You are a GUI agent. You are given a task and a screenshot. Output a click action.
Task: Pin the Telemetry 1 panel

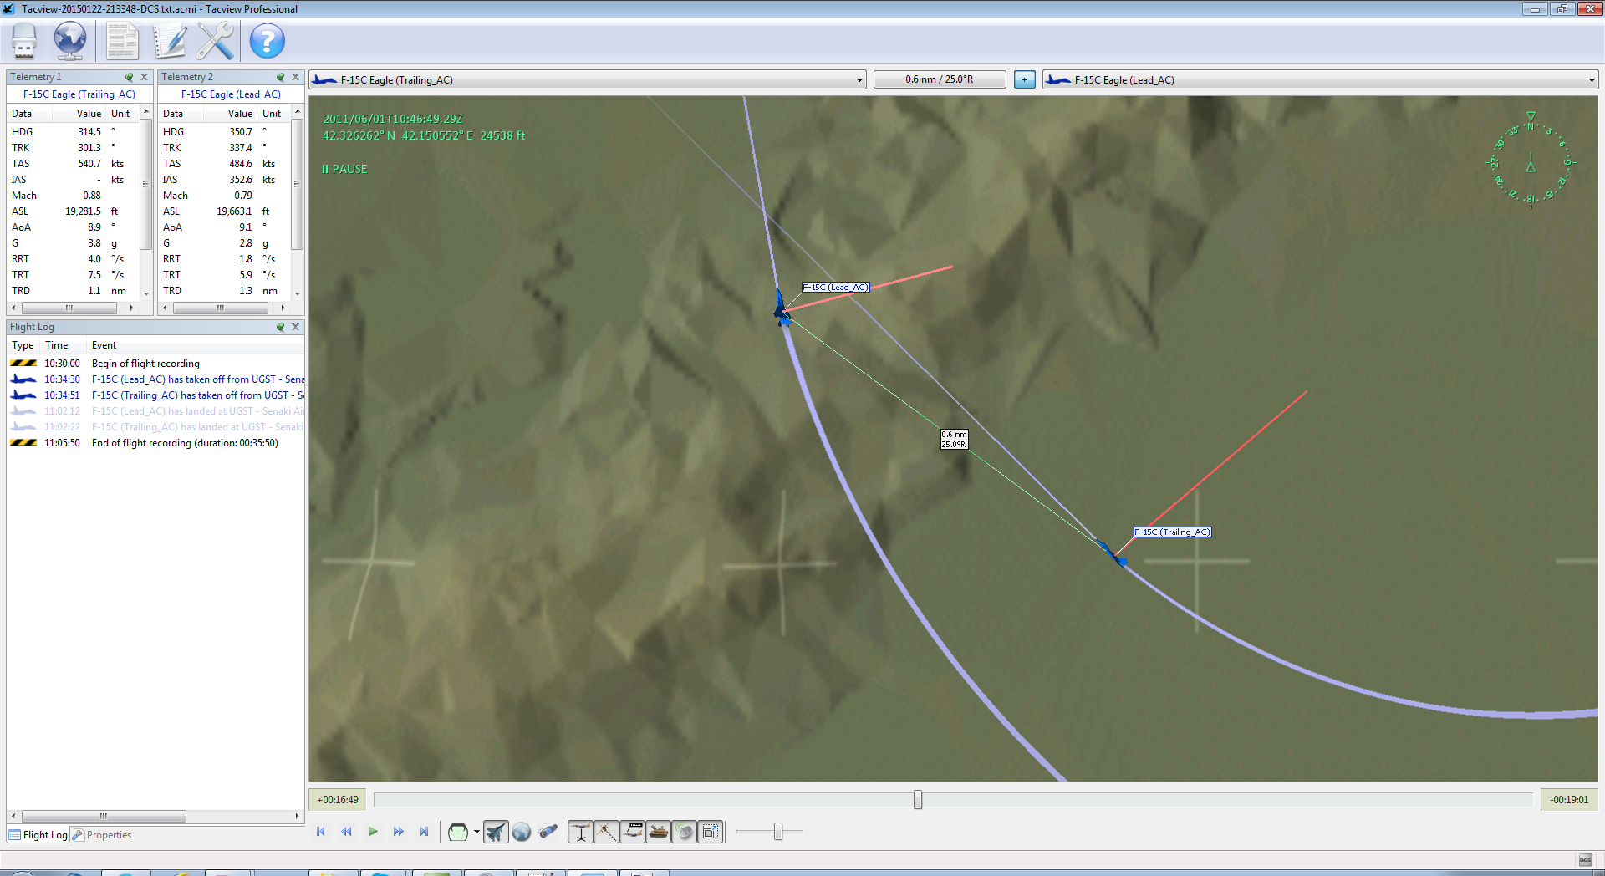click(x=129, y=77)
